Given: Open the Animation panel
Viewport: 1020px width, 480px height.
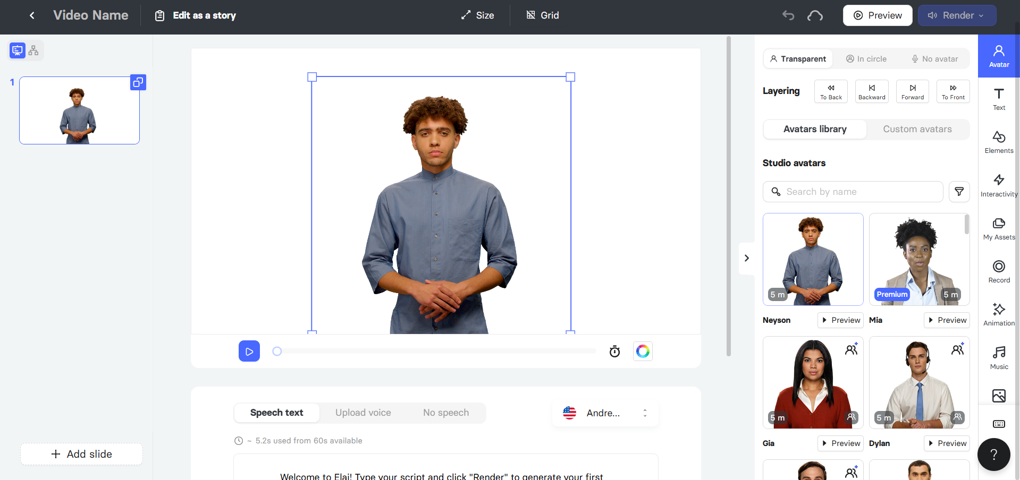Looking at the screenshot, I should coord(998,313).
